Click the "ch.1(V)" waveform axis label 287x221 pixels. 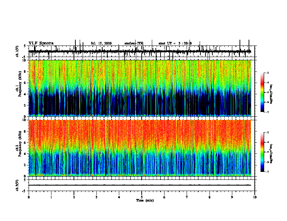click(17, 51)
